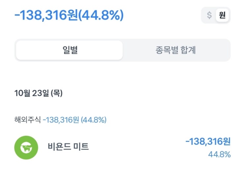Open the 종목별 합계 tab

(x=176, y=50)
